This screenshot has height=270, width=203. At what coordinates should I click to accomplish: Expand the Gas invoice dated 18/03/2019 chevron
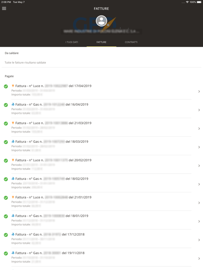(199, 147)
